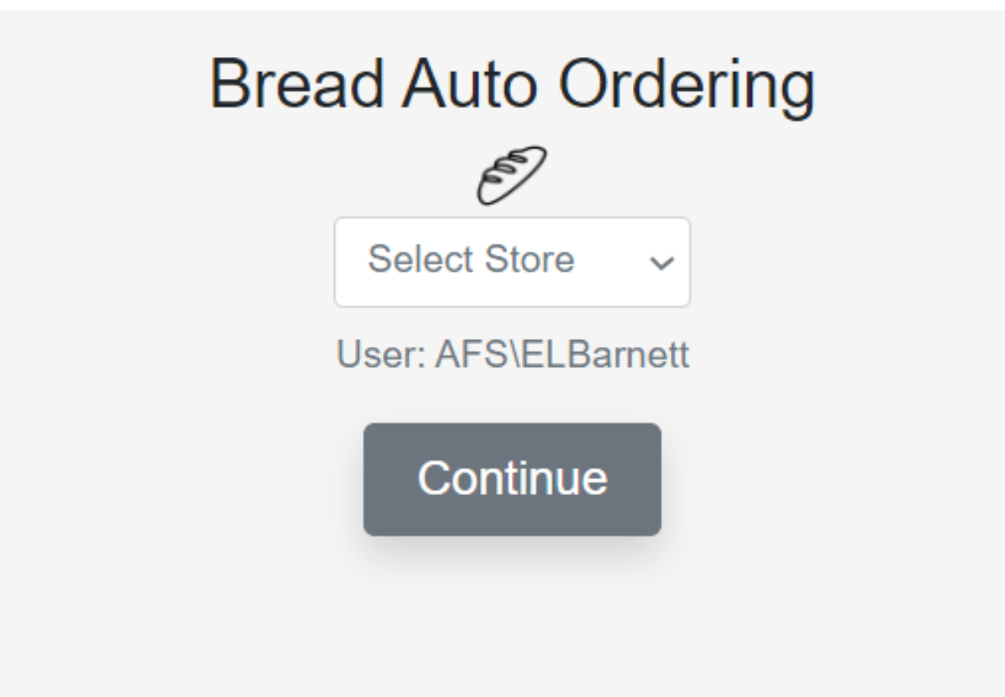
Task: Expand the store list combo box
Action: [513, 262]
